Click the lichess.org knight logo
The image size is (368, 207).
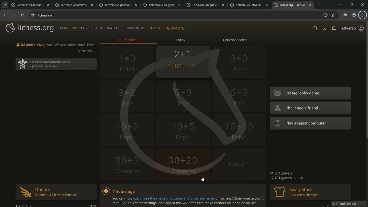(x=10, y=28)
